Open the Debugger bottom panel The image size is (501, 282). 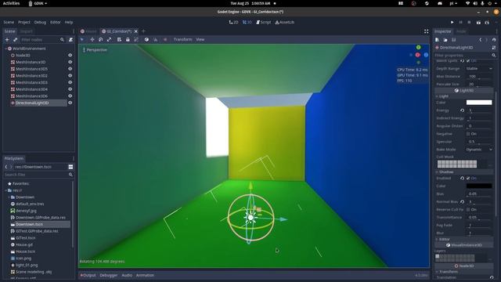[x=109, y=275]
